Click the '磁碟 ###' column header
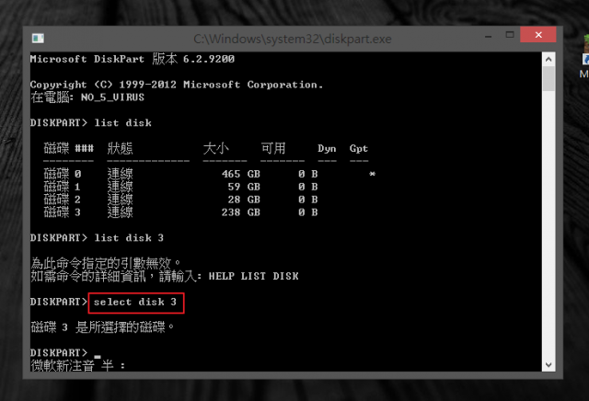 click(x=68, y=149)
